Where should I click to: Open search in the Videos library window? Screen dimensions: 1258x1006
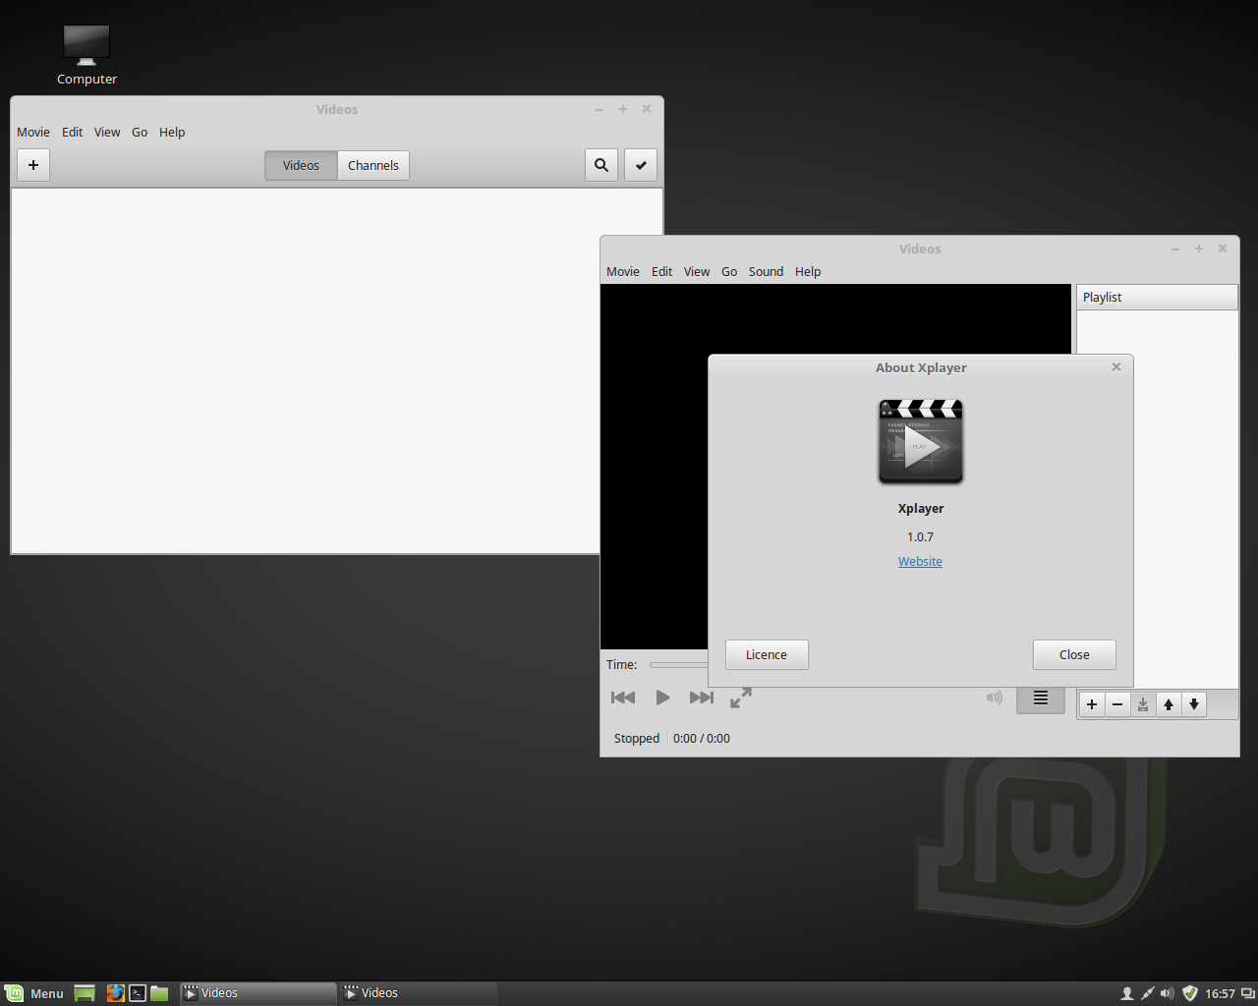601,165
